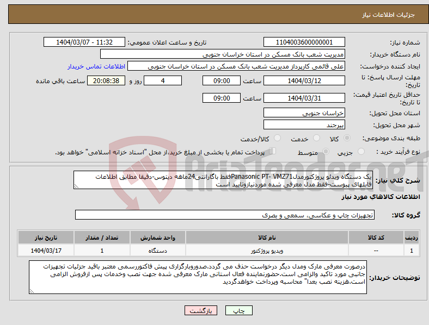
Task: Click the اطلاعات کالاهای مورد نیاز section heading
Action: click(x=381, y=197)
